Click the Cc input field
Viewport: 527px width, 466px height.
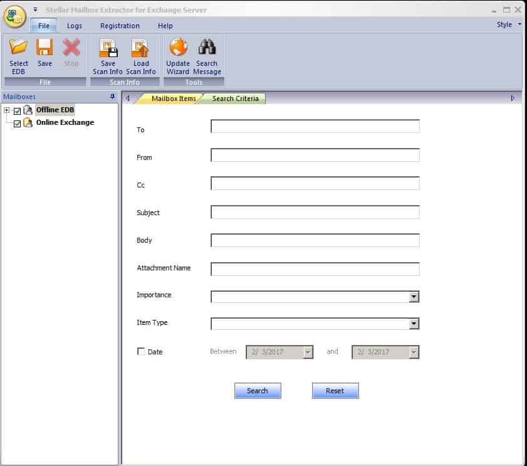pyautogui.click(x=315, y=183)
